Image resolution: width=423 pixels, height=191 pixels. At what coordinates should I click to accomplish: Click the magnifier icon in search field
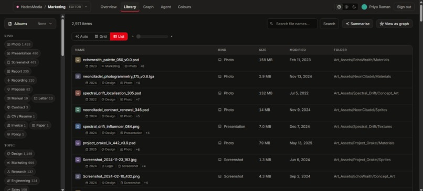coord(272,24)
